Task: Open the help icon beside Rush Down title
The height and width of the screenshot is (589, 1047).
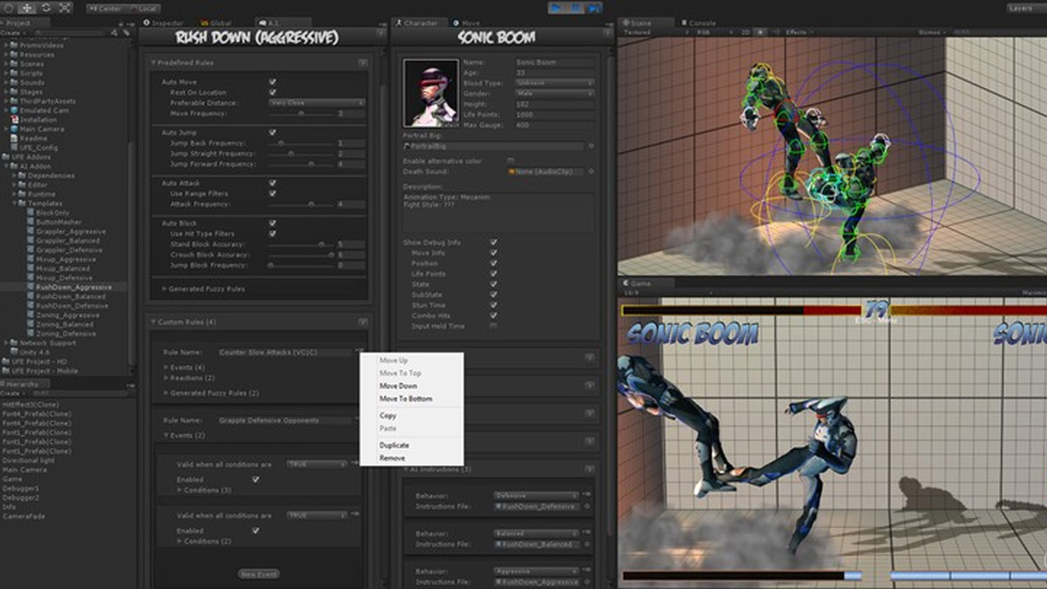Action: (x=380, y=33)
